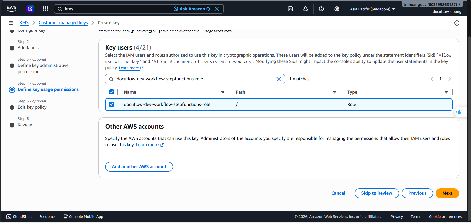Open Learn more link under Other AWS accounts
This screenshot has width=471, height=223.
coord(150,145)
